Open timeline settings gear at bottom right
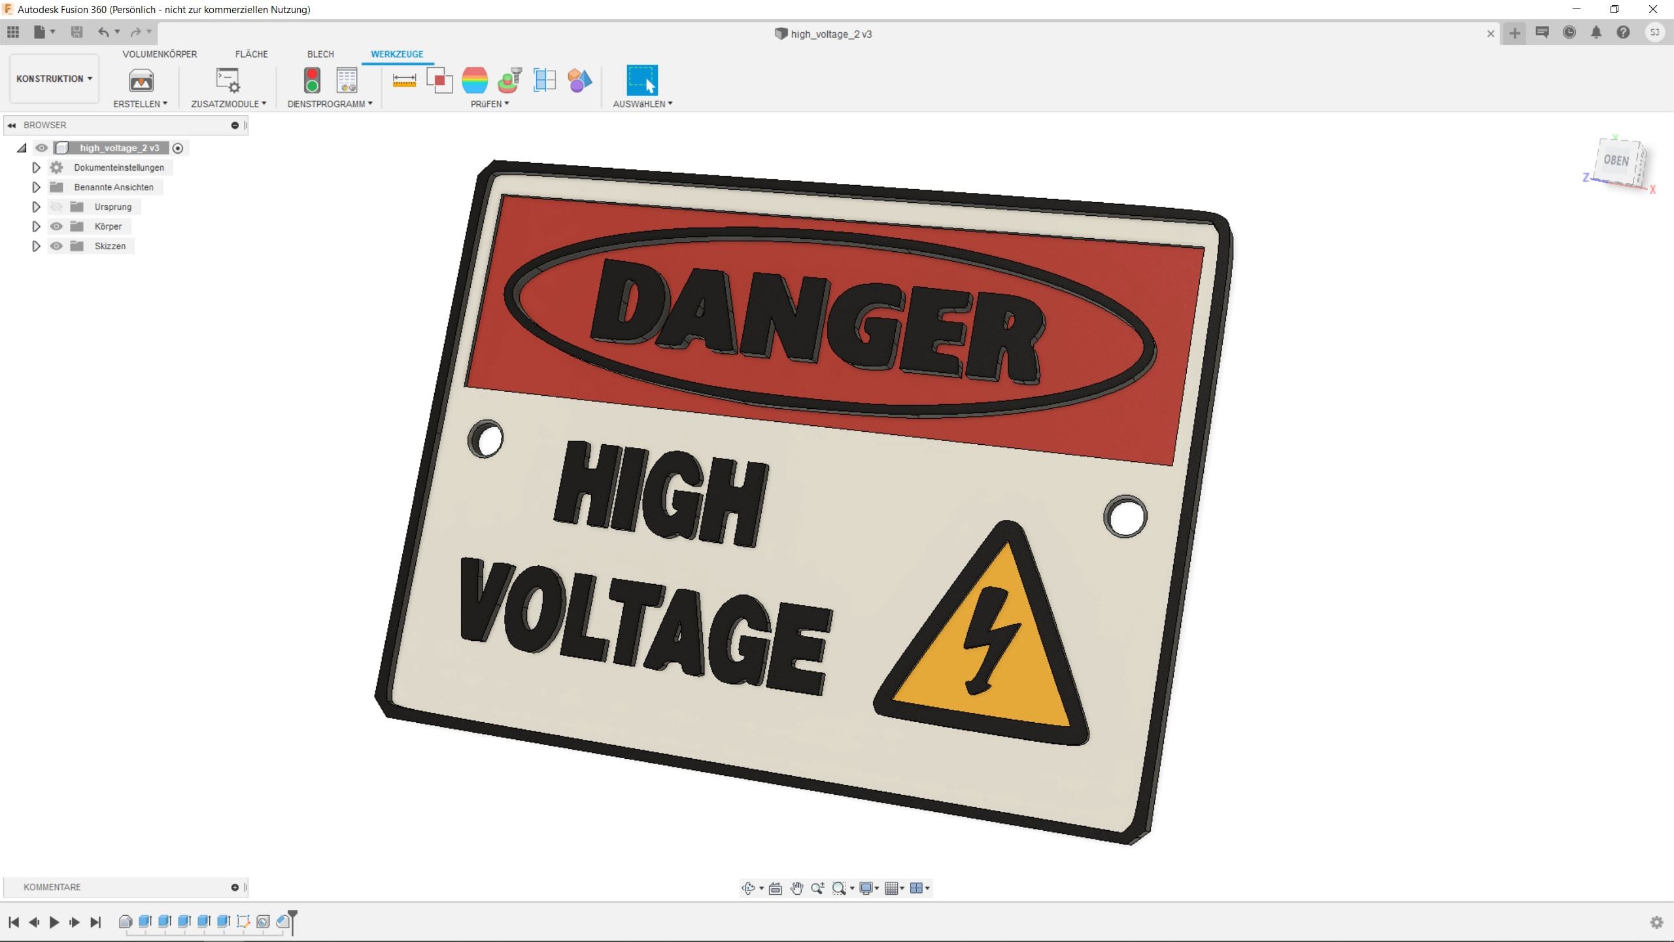The image size is (1674, 942). tap(1656, 922)
